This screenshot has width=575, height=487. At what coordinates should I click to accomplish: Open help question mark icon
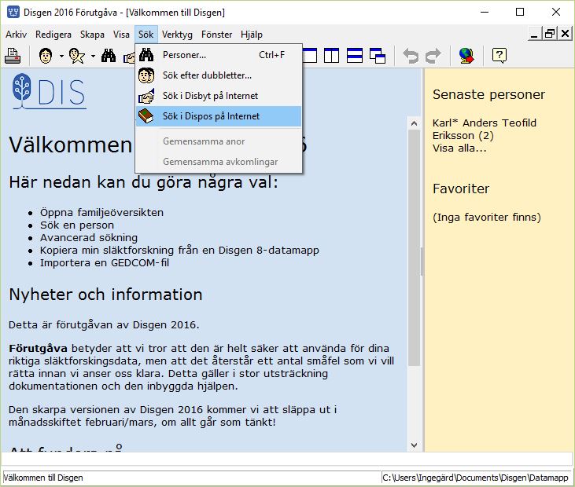499,56
